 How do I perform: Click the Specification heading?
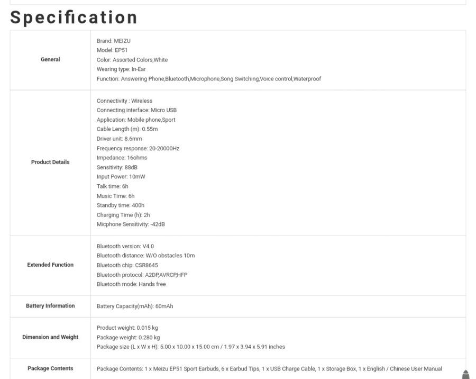74,17
